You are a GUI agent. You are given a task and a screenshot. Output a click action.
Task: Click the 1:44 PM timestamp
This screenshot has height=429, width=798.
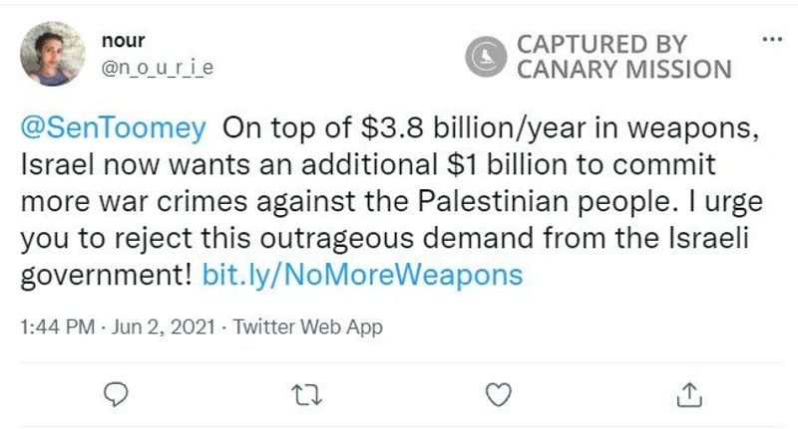[56, 326]
